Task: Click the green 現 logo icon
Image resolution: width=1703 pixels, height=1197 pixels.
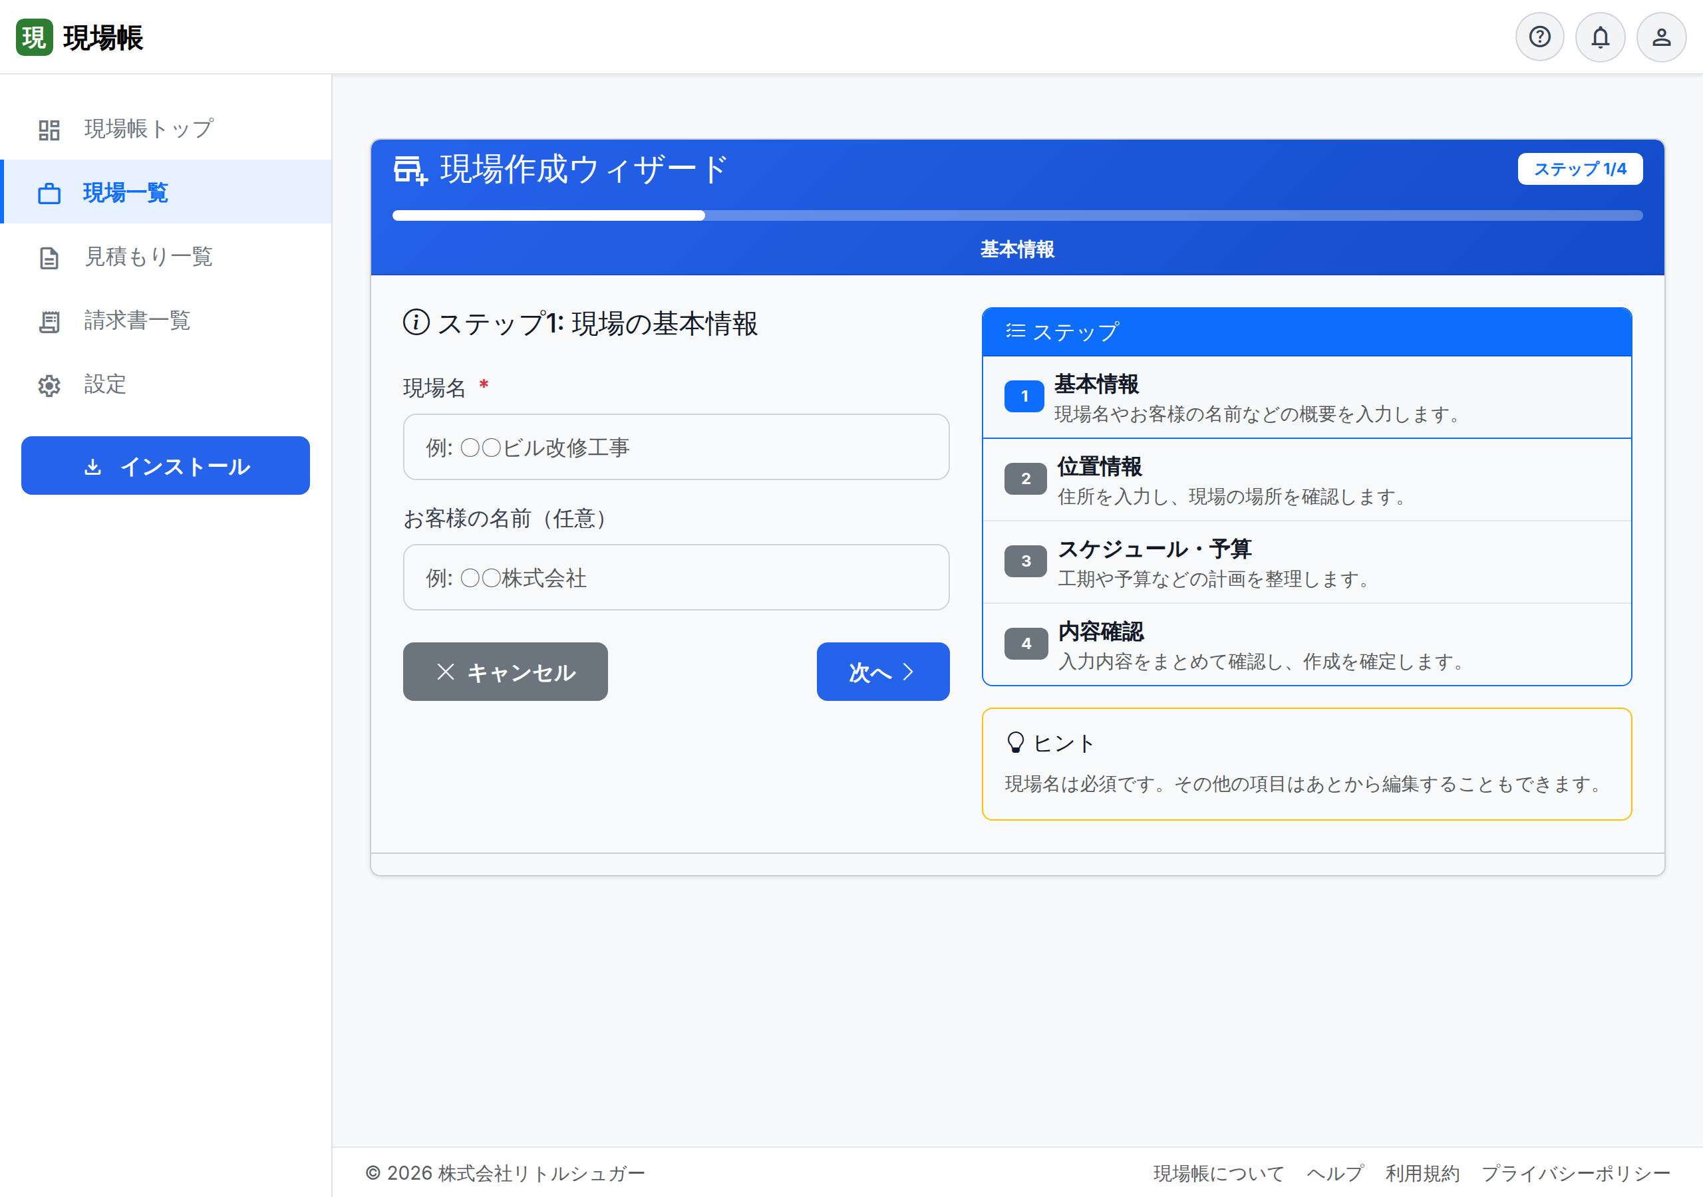Action: coord(34,37)
